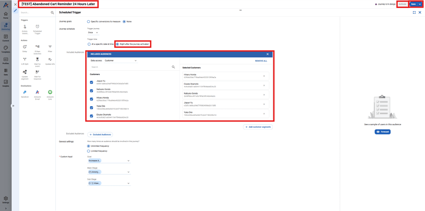The image size is (425, 211).
Task: Uncheck the Jiayun Yu customer checkbox
Action: [x=91, y=82]
